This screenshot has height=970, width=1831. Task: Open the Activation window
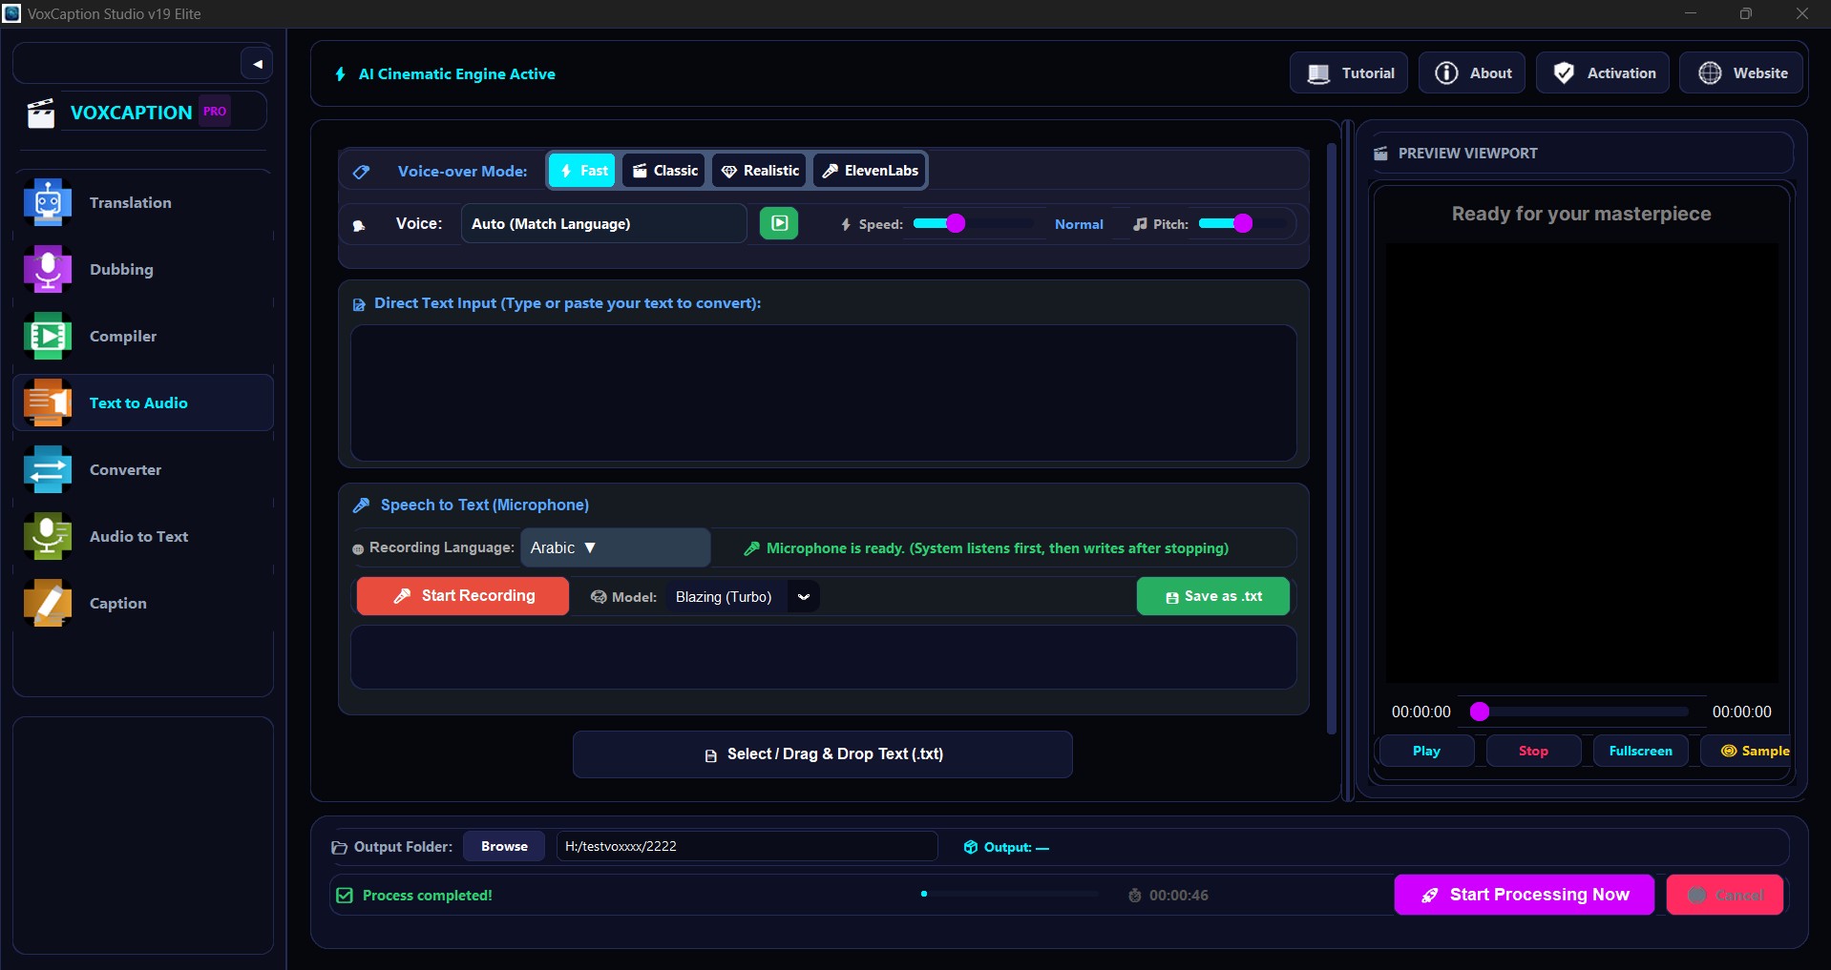[1603, 72]
